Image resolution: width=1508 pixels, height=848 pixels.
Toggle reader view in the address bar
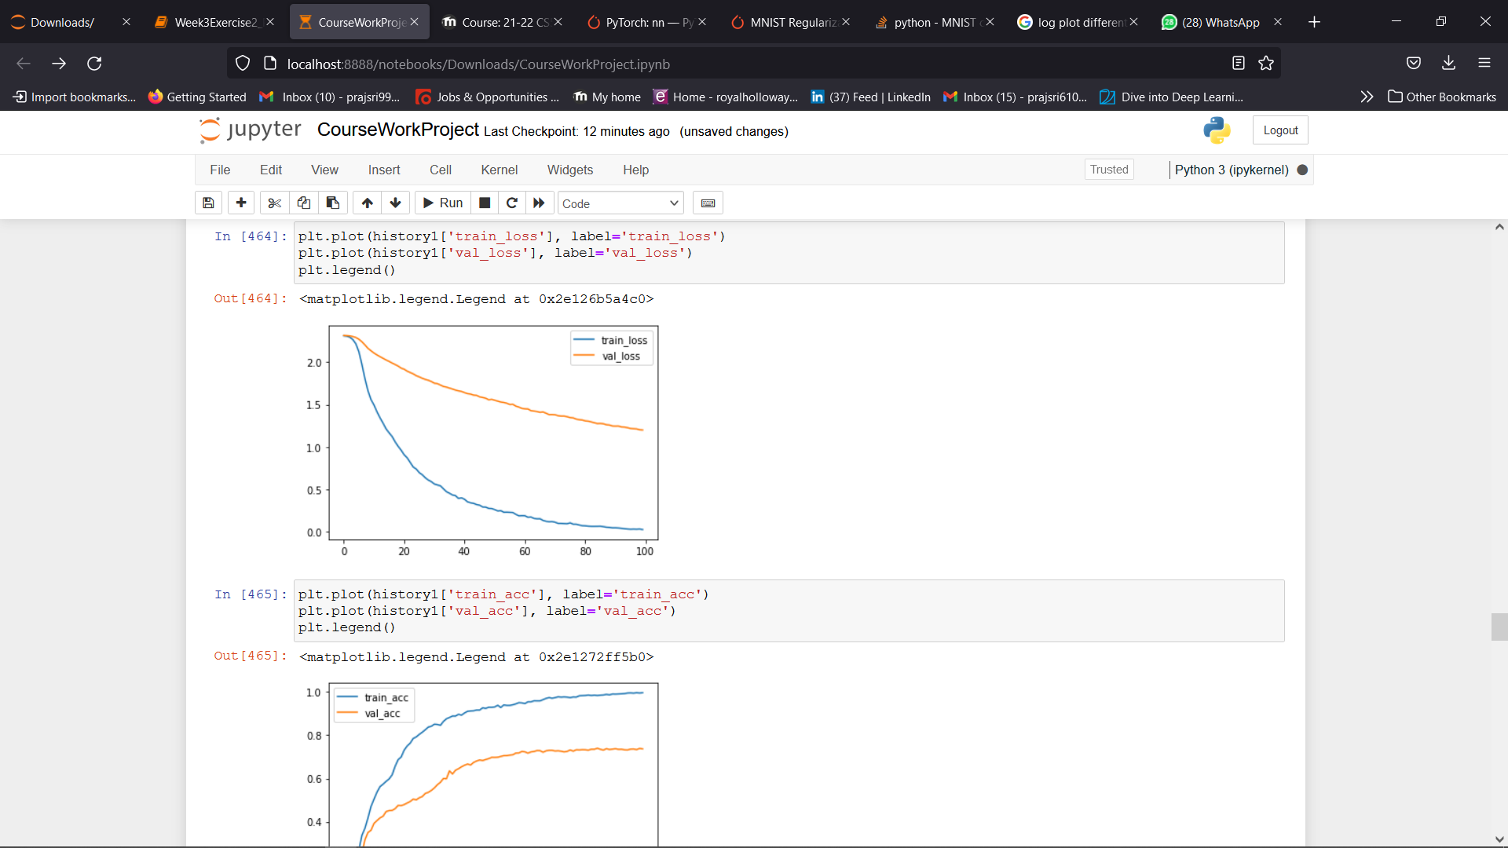tap(1239, 64)
